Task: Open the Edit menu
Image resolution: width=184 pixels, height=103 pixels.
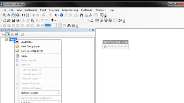Action: [x=11, y=10]
